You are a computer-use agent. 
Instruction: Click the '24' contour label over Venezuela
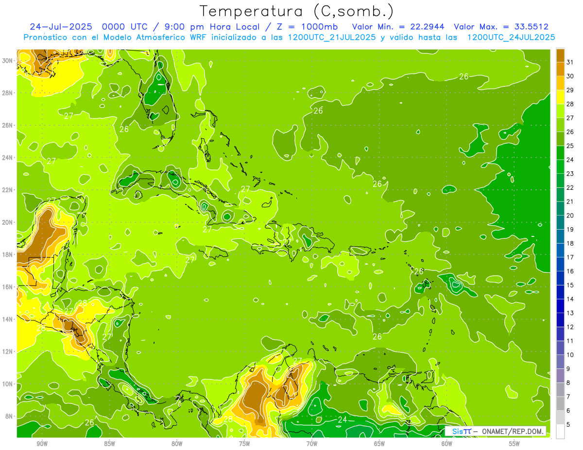(x=342, y=419)
